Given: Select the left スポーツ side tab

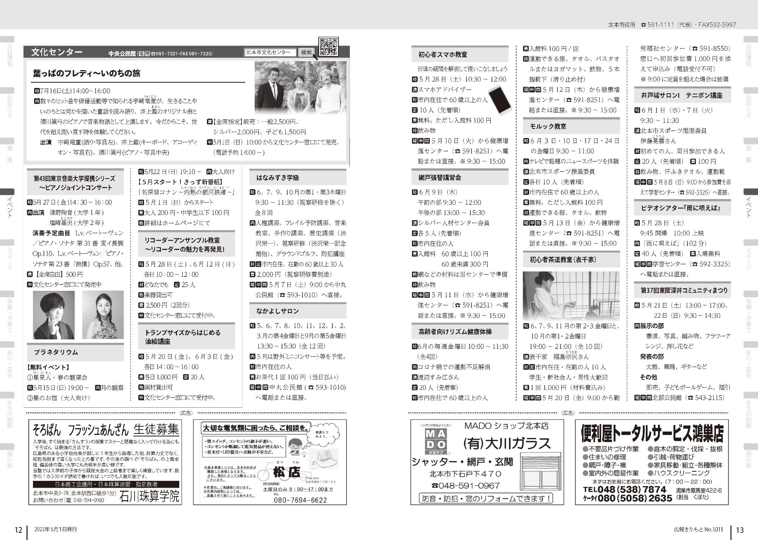Looking at the screenshot, I should point(8,256).
